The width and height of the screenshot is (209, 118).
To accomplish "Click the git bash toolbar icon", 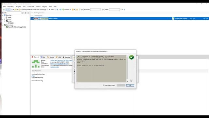I will [79, 10].
